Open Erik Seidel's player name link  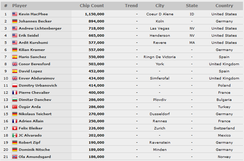pyautogui.click(x=29, y=36)
